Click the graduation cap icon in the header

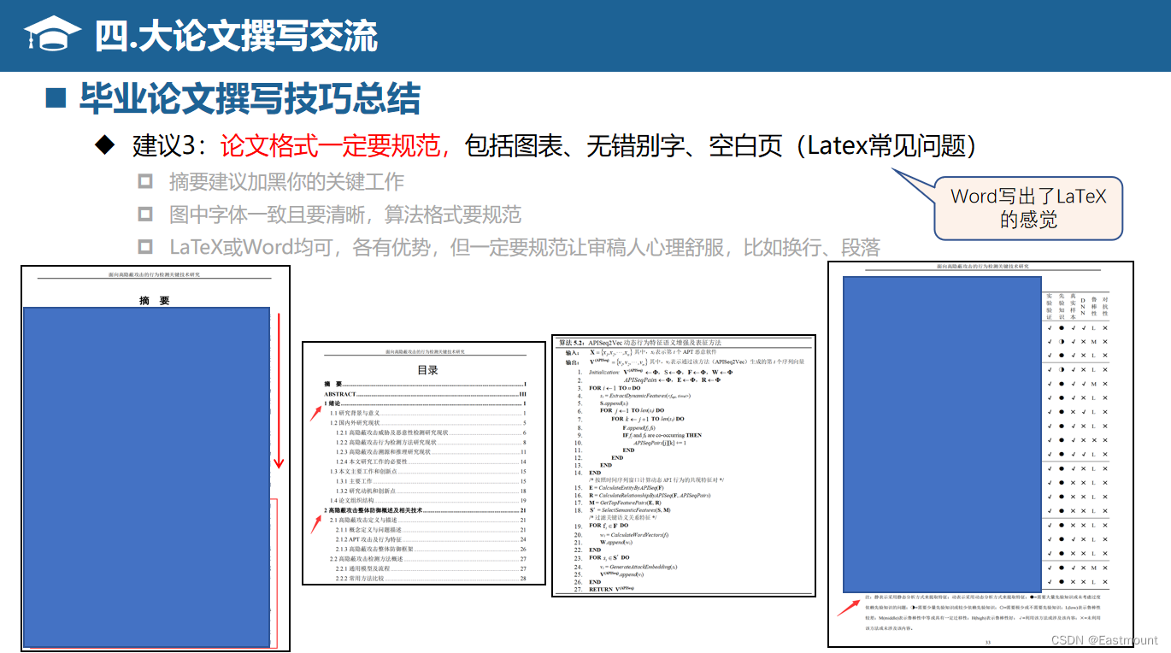click(x=51, y=34)
